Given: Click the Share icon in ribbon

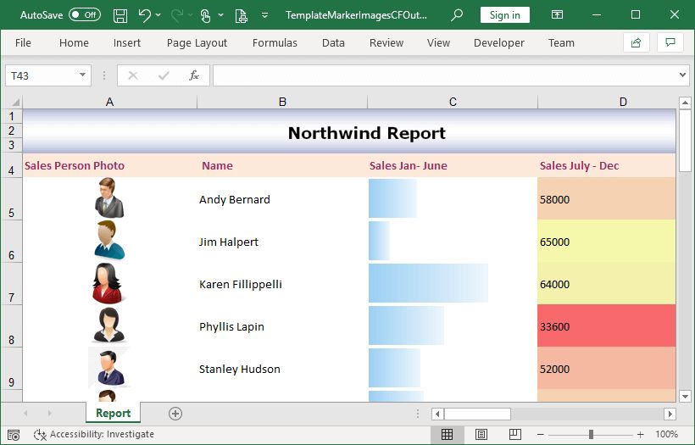Looking at the screenshot, I should pos(636,42).
